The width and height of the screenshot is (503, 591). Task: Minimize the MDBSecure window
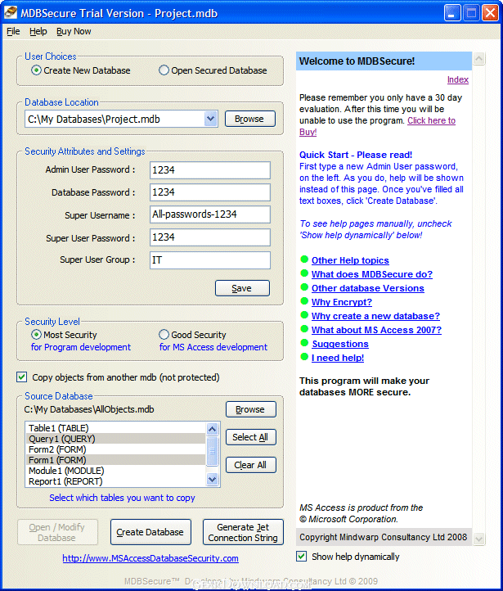tap(451, 13)
